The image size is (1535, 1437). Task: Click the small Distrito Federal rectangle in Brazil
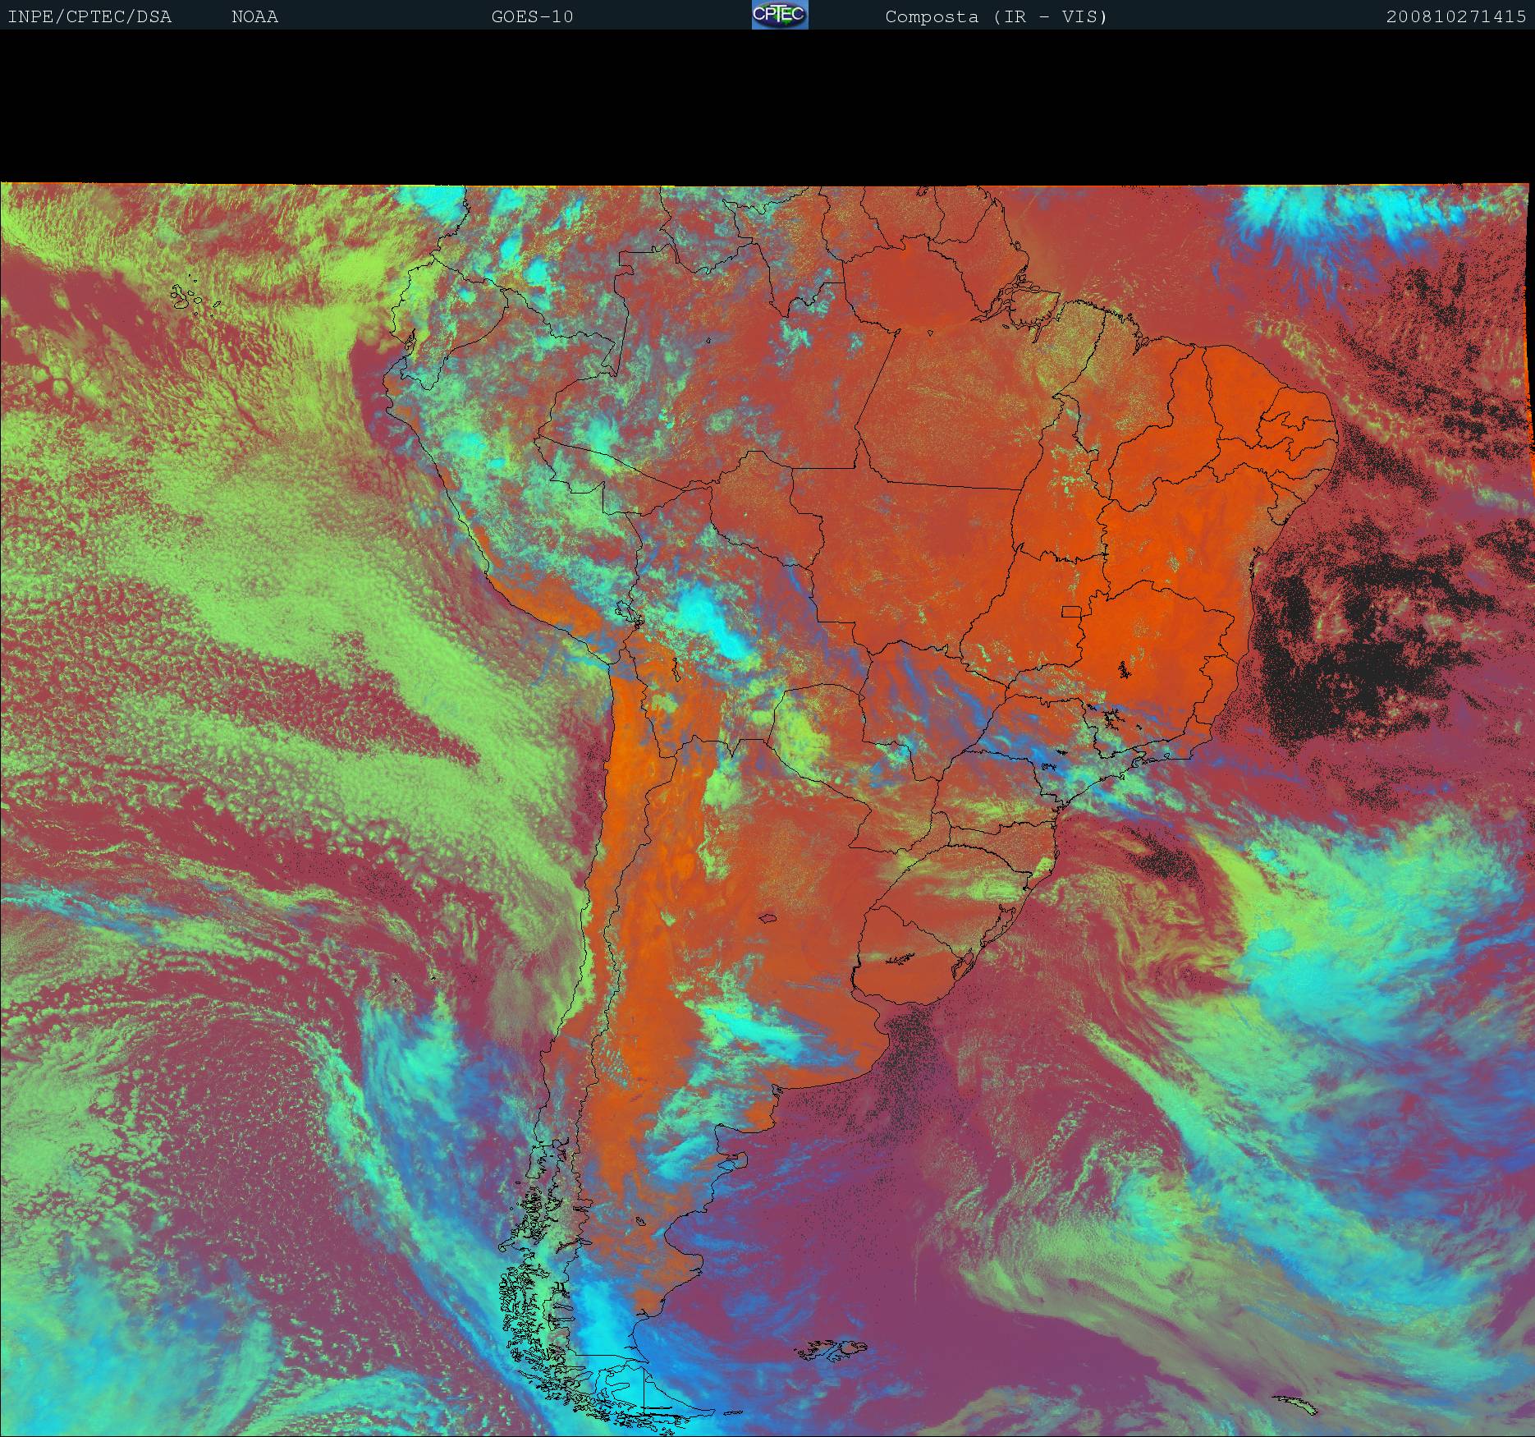(1071, 610)
